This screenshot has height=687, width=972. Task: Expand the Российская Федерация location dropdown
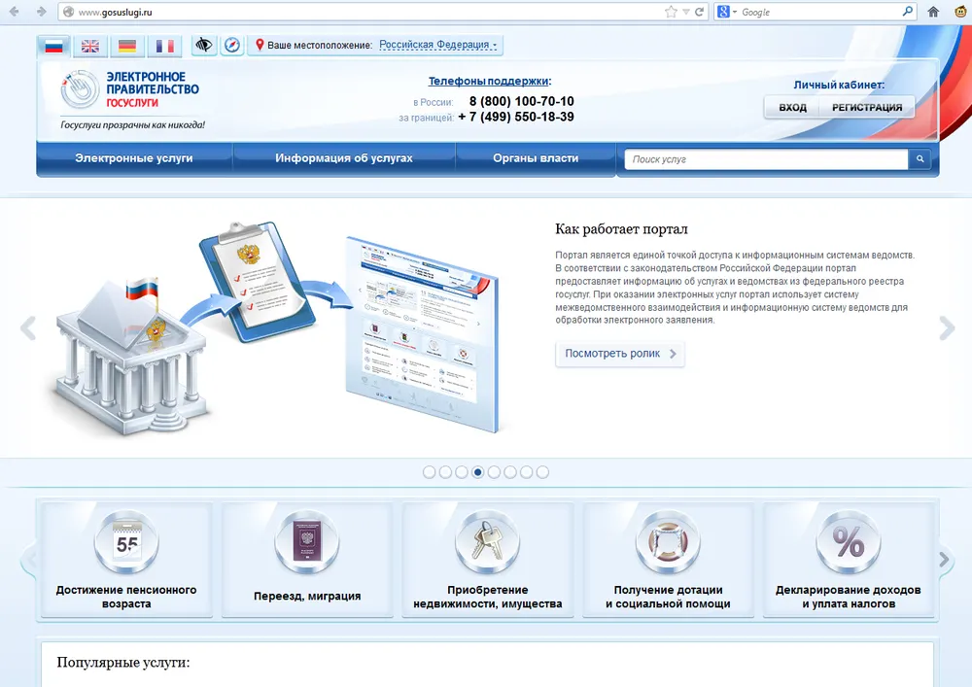[x=438, y=45]
